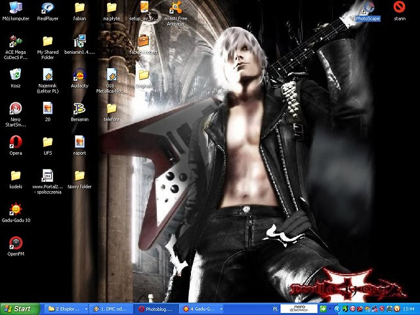The height and width of the screenshot is (315, 420).
Task: Open the Mój komputer desktop icon
Action: (16, 11)
